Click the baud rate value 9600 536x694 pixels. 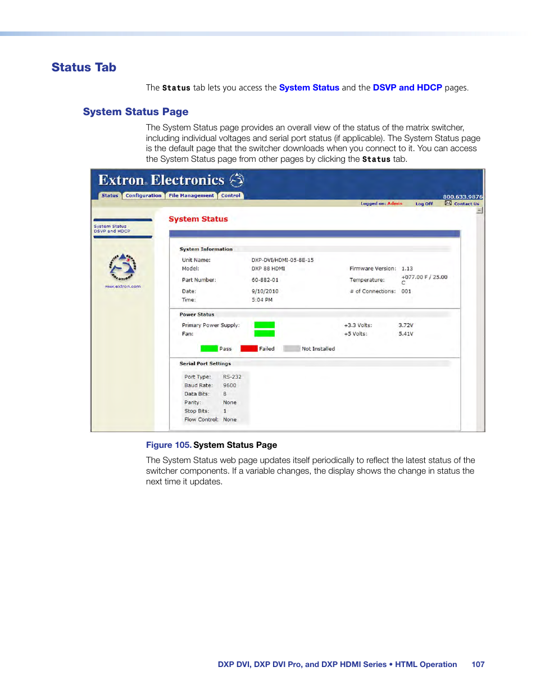pos(230,385)
